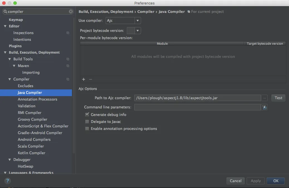The image size is (289, 188).
Task: Click the OK button
Action: [x=276, y=181]
